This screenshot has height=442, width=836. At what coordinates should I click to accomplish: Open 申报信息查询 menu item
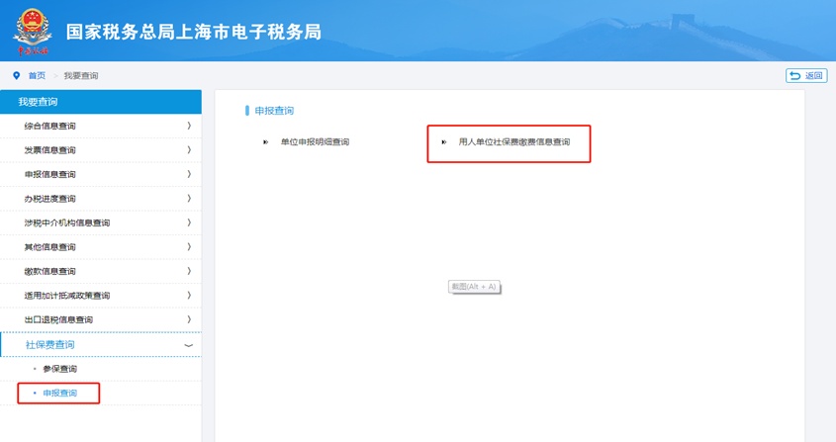coord(101,174)
